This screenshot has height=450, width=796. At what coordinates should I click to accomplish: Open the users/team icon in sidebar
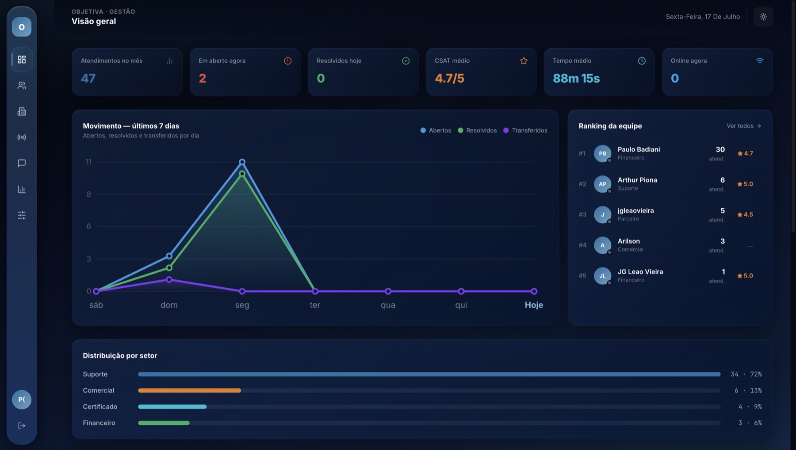click(x=22, y=85)
